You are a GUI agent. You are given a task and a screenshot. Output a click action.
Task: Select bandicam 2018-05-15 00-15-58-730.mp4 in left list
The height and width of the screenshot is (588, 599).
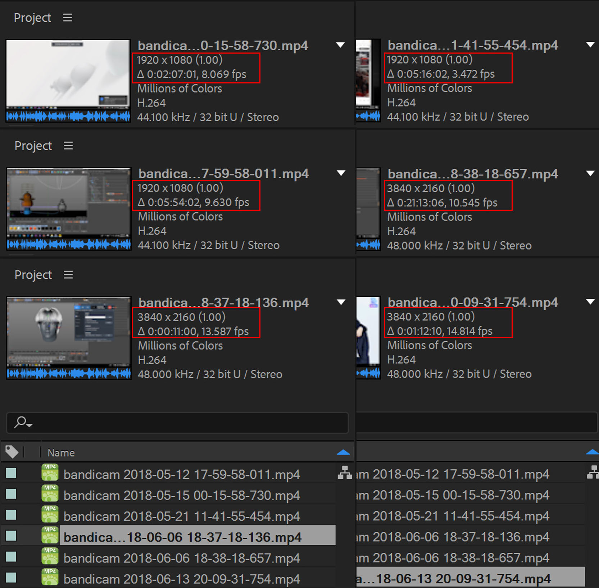(182, 495)
